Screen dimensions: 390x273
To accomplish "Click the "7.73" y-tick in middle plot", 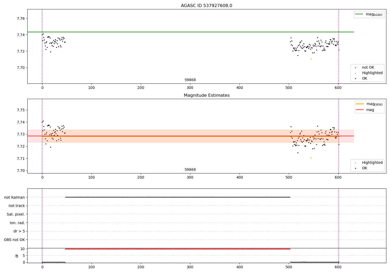I will [x=21, y=134].
